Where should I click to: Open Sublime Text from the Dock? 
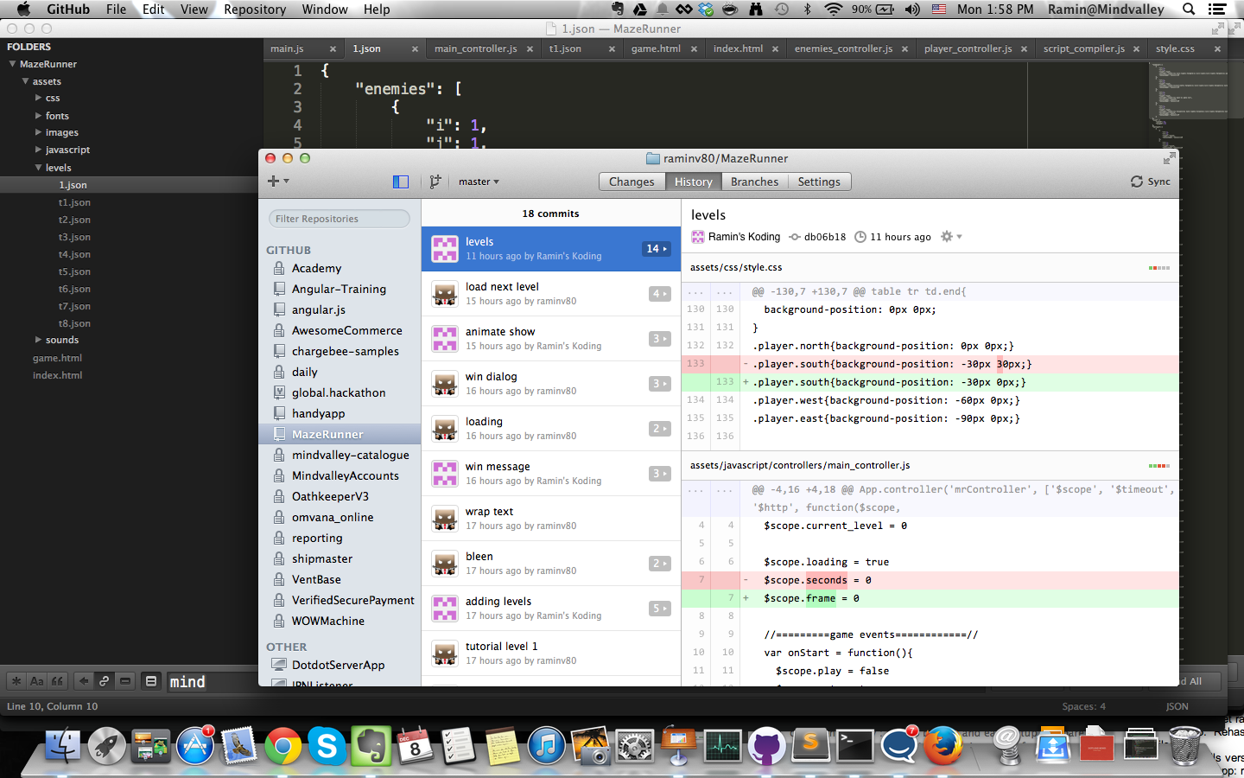click(810, 746)
